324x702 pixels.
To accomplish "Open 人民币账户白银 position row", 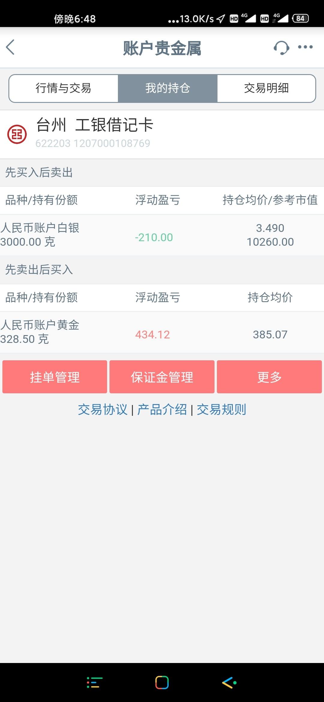I will coord(162,235).
